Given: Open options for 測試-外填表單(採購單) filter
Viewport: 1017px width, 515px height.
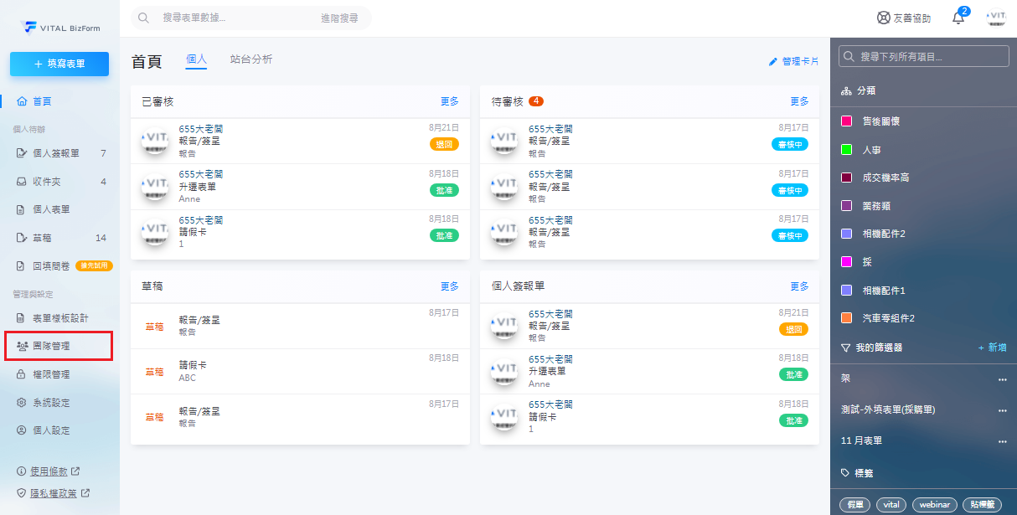Looking at the screenshot, I should (x=1002, y=410).
